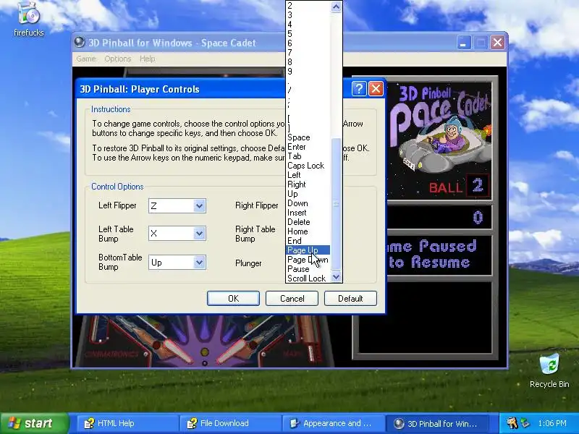The image size is (579, 434).
Task: Cancel the Player Controls dialog
Action: (x=292, y=298)
